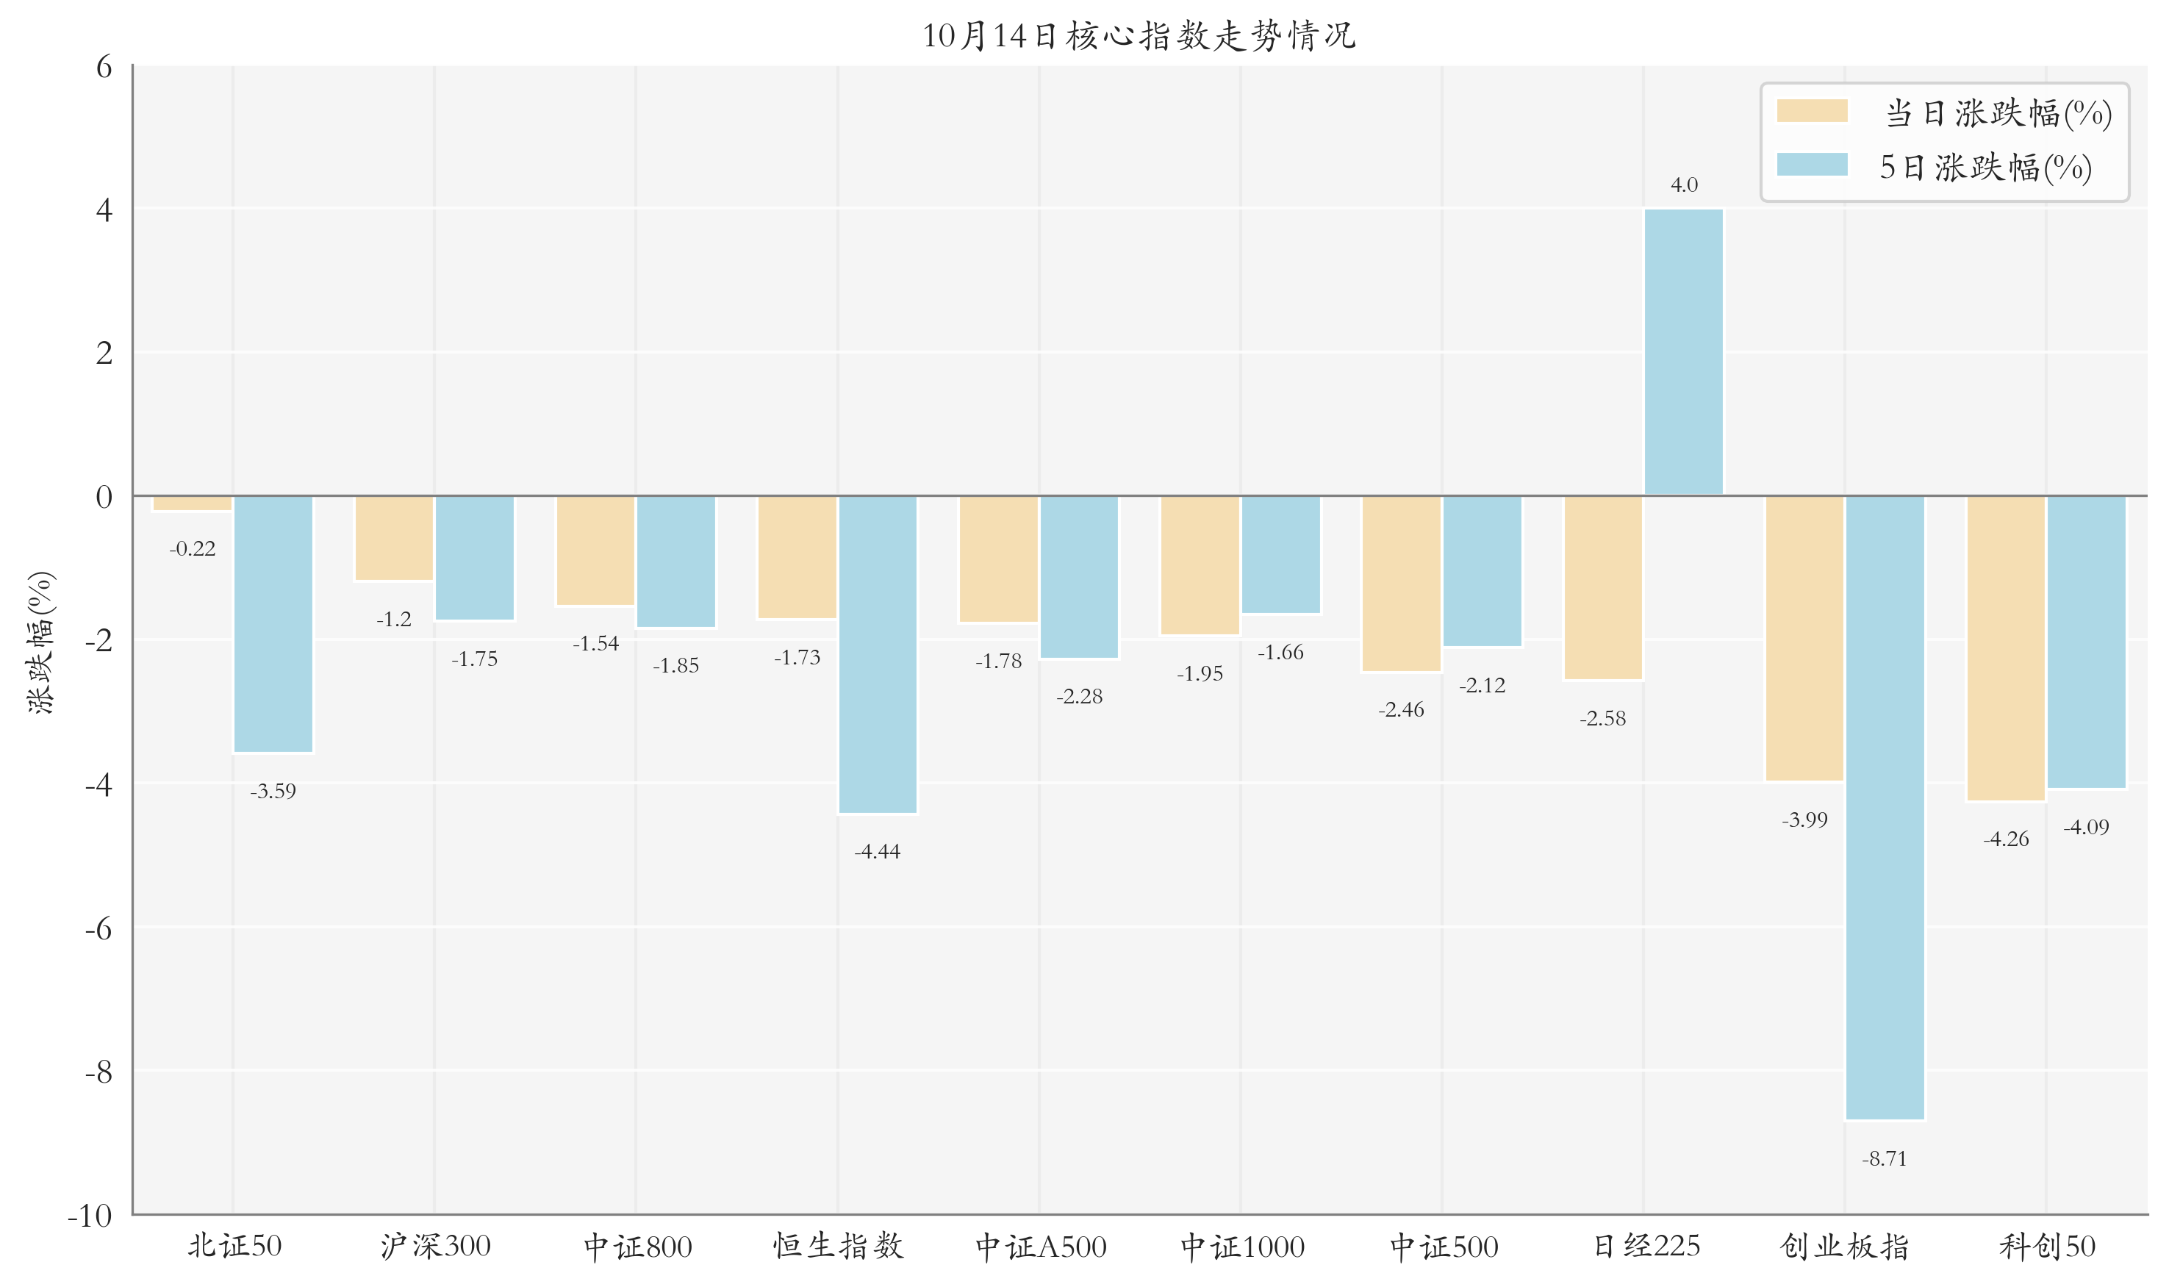Click the blue 5日涨跌幅 legend swatch

pos(1811,165)
